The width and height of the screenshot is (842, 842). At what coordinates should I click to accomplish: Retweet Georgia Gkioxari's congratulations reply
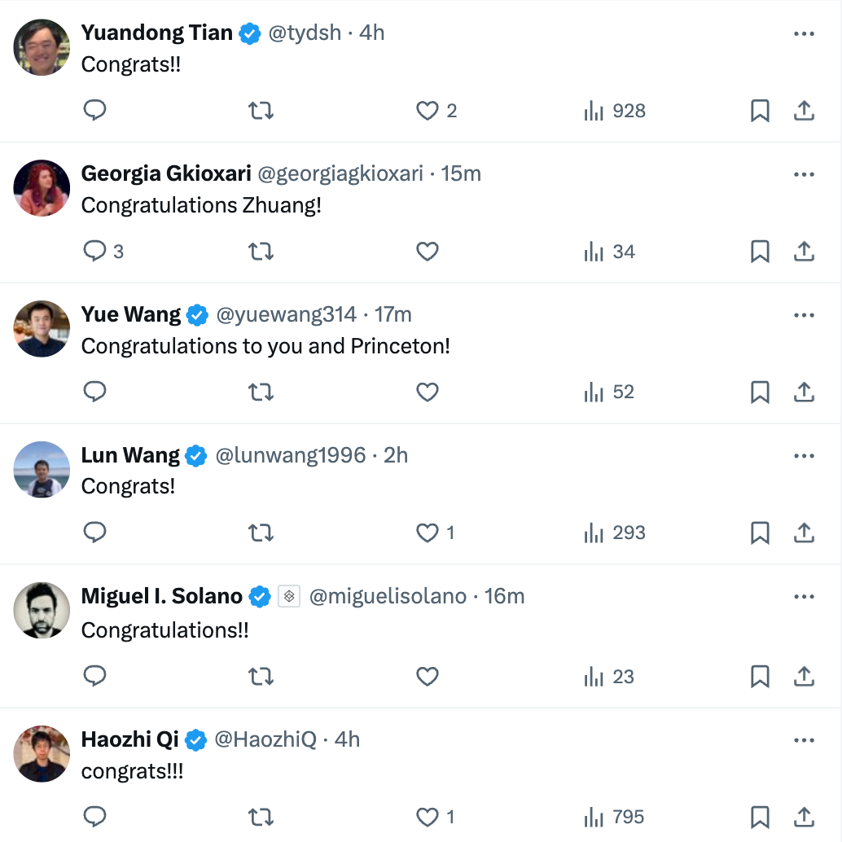[x=261, y=252]
